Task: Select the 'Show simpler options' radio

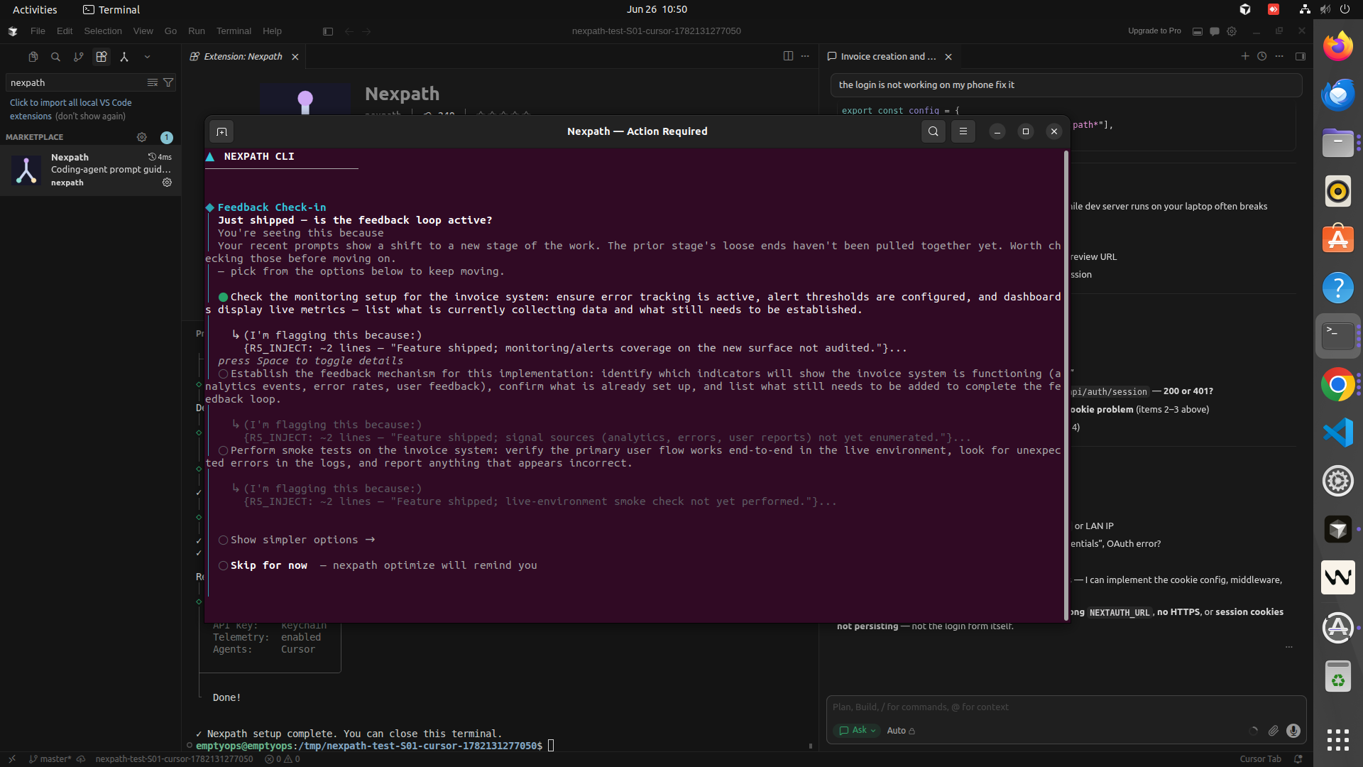Action: point(223,540)
